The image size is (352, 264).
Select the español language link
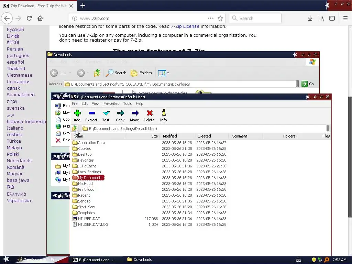coord(15,62)
